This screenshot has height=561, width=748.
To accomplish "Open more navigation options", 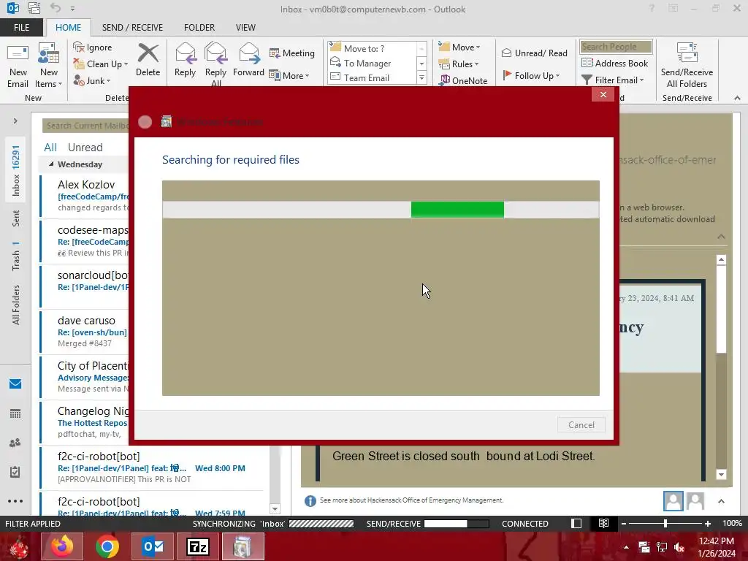I will point(15,501).
